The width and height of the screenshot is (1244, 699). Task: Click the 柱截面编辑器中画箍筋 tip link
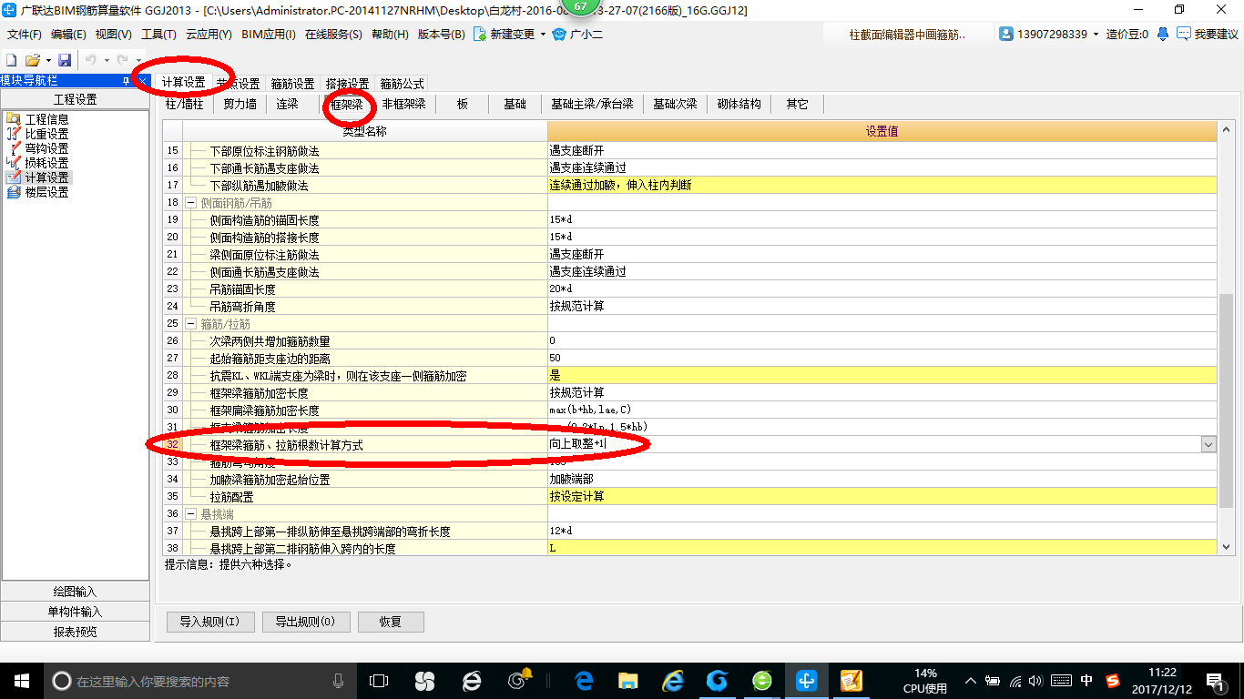tap(908, 35)
